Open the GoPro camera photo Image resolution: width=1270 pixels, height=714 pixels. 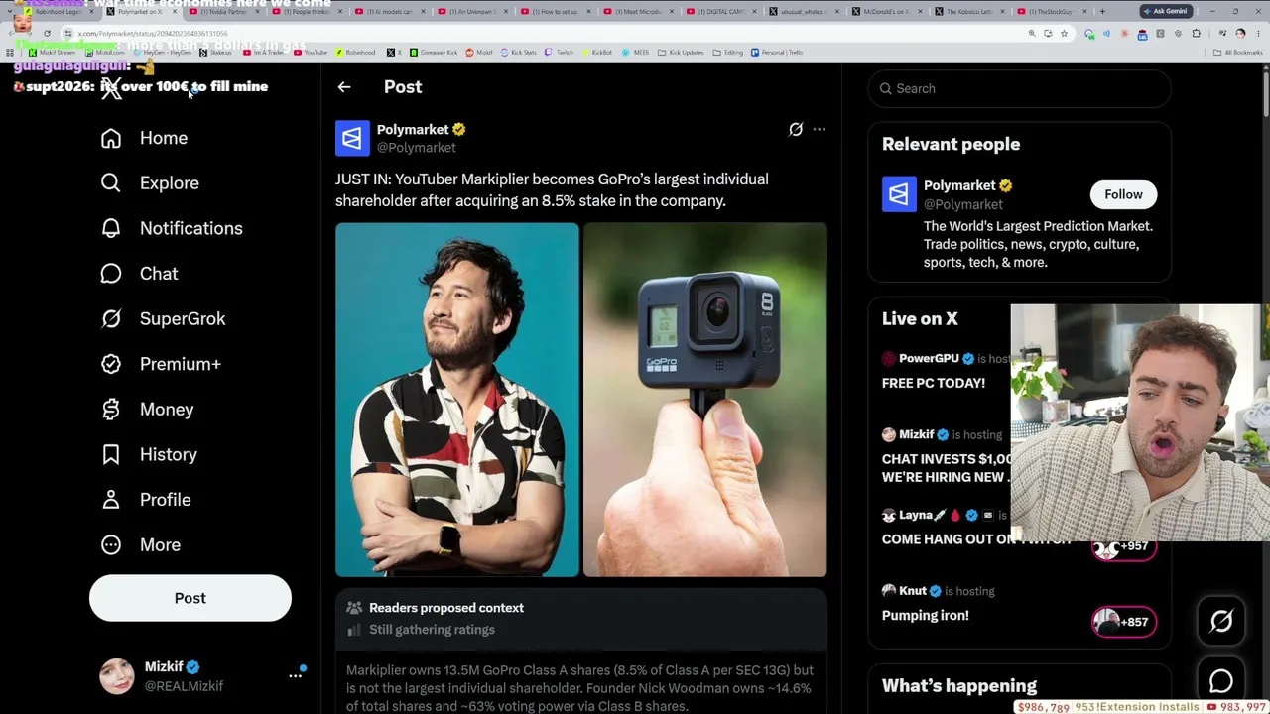(705, 400)
